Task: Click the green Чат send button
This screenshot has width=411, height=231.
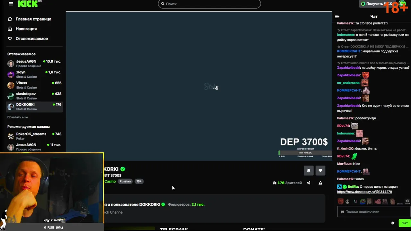Action: point(405,223)
